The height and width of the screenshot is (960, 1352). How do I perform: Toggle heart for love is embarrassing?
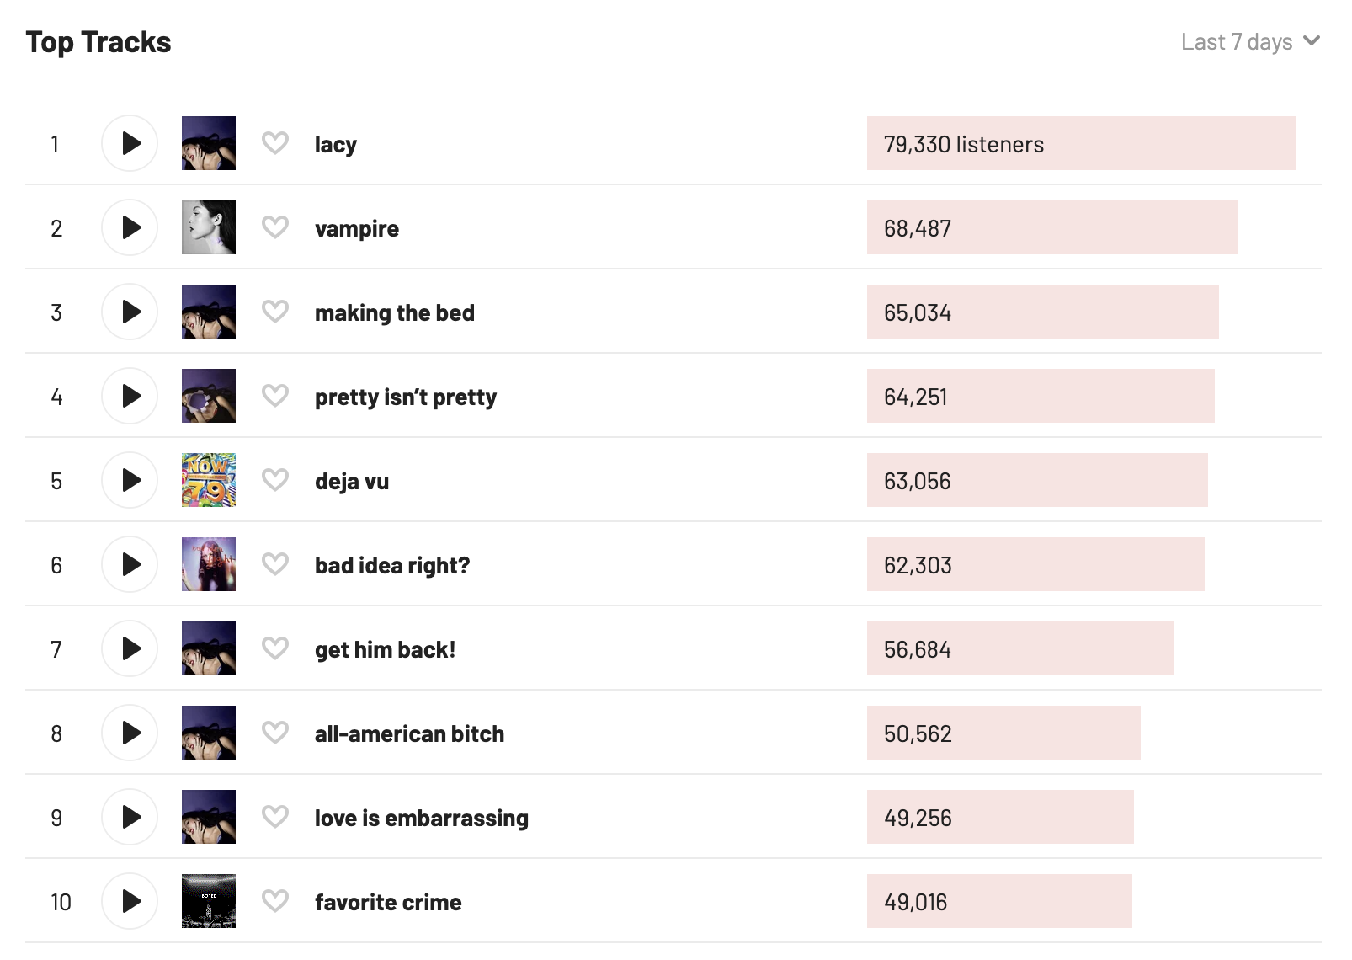(x=275, y=817)
